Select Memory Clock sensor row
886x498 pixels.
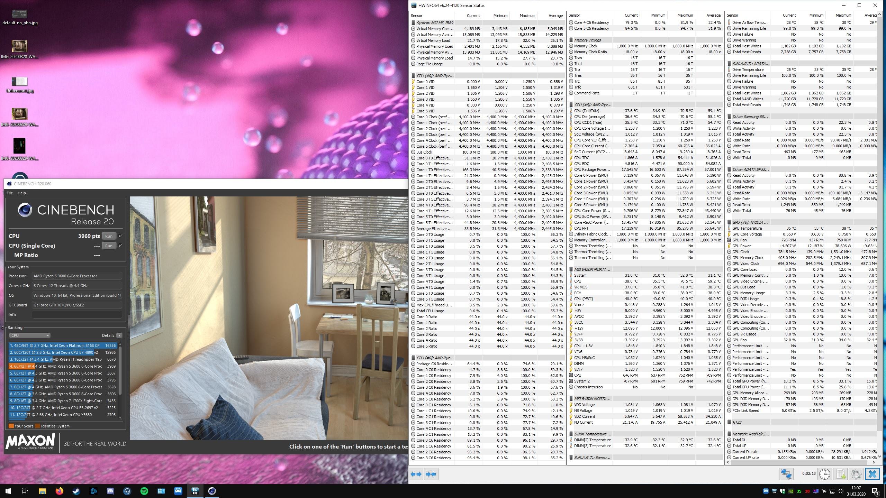pos(646,46)
